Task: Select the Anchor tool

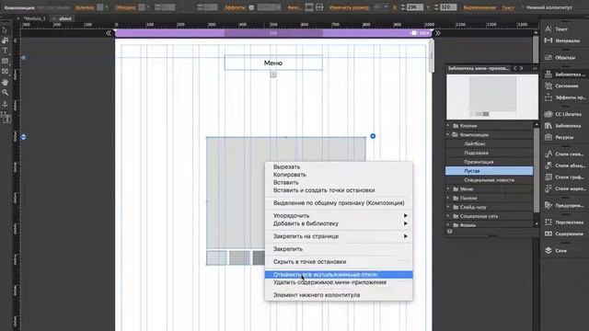Action: (x=5, y=104)
